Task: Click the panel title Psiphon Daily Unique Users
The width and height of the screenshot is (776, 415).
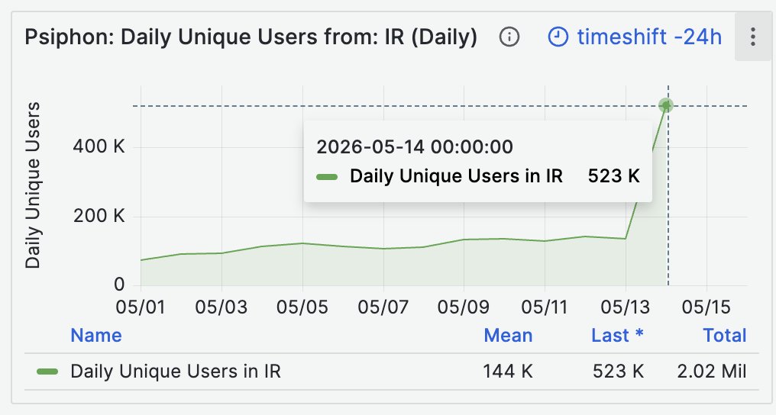Action: (x=251, y=37)
